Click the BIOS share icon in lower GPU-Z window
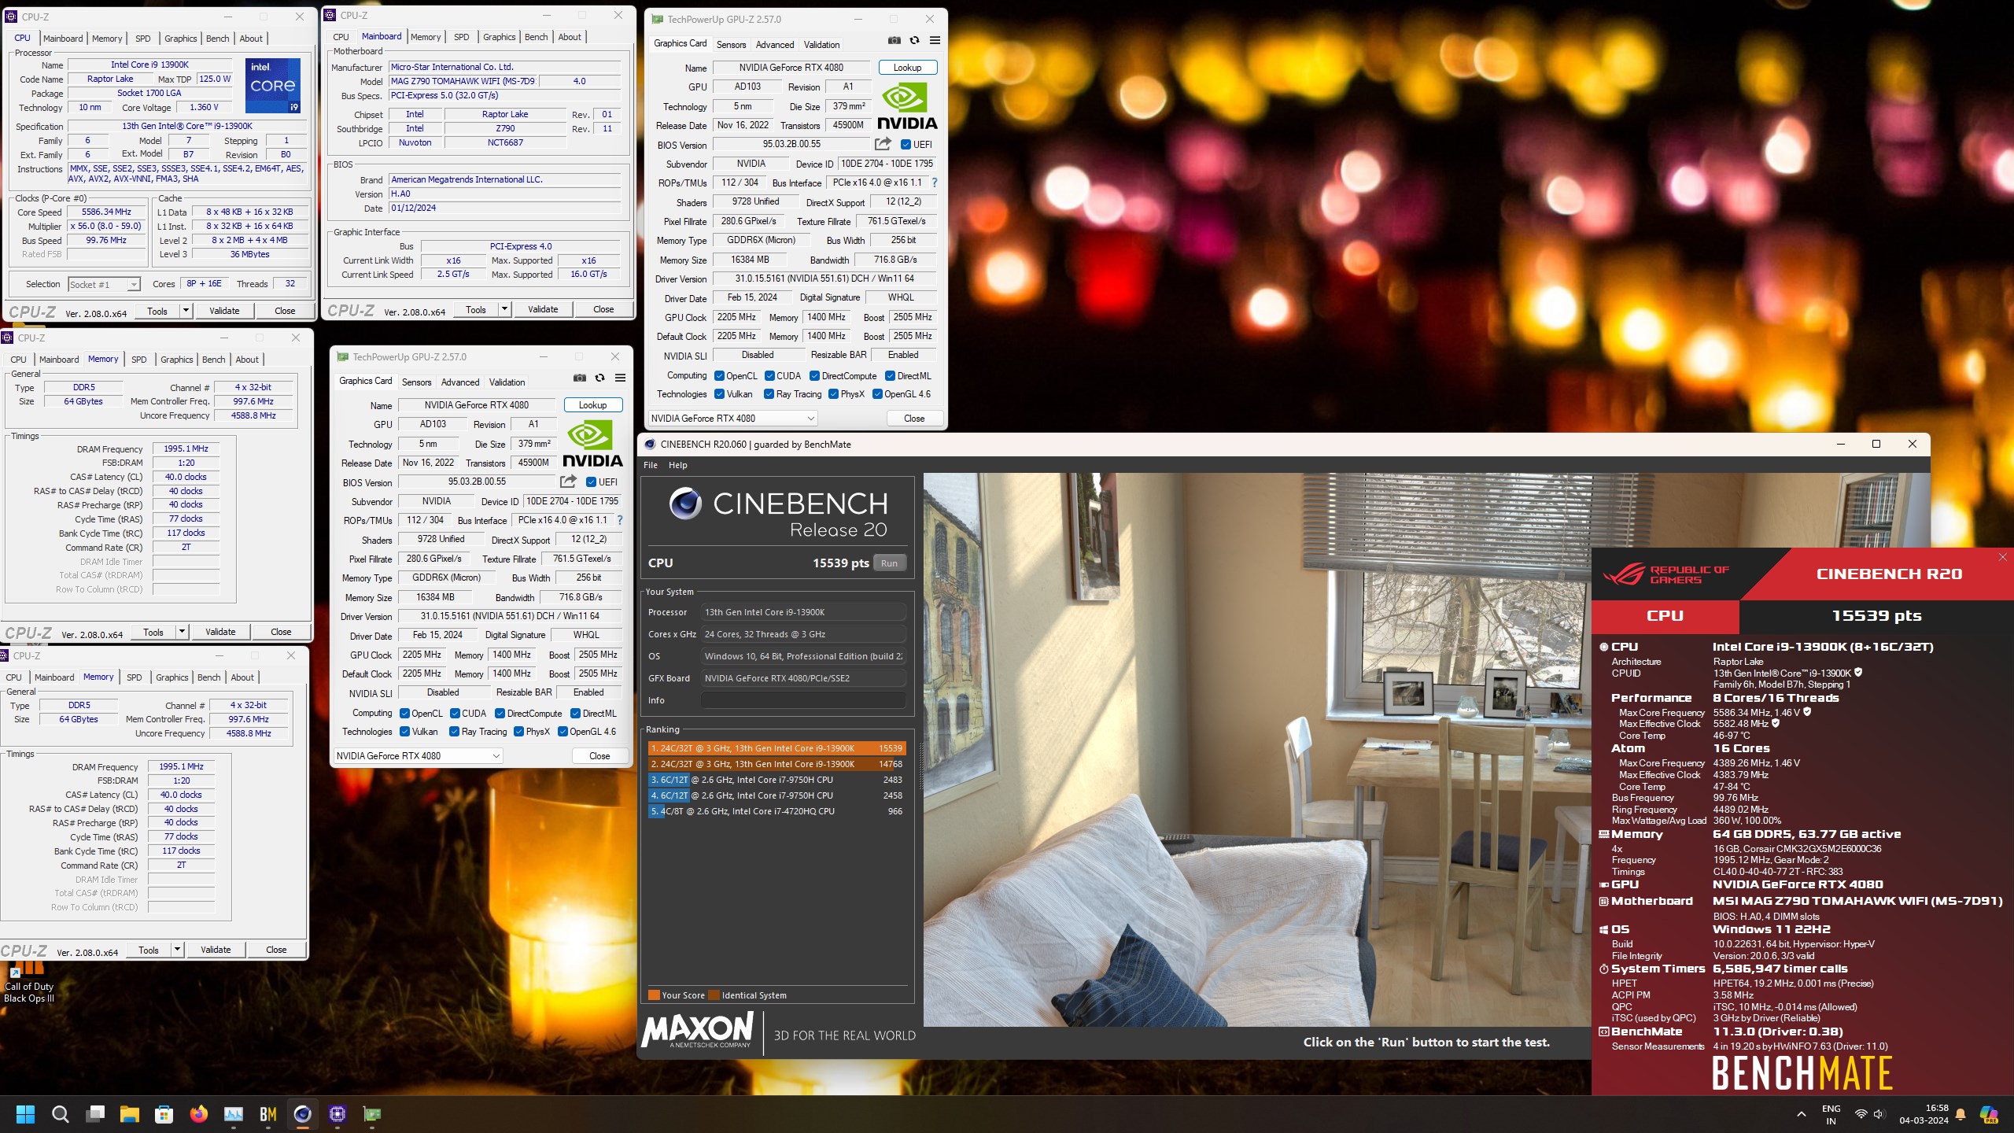 (x=568, y=482)
